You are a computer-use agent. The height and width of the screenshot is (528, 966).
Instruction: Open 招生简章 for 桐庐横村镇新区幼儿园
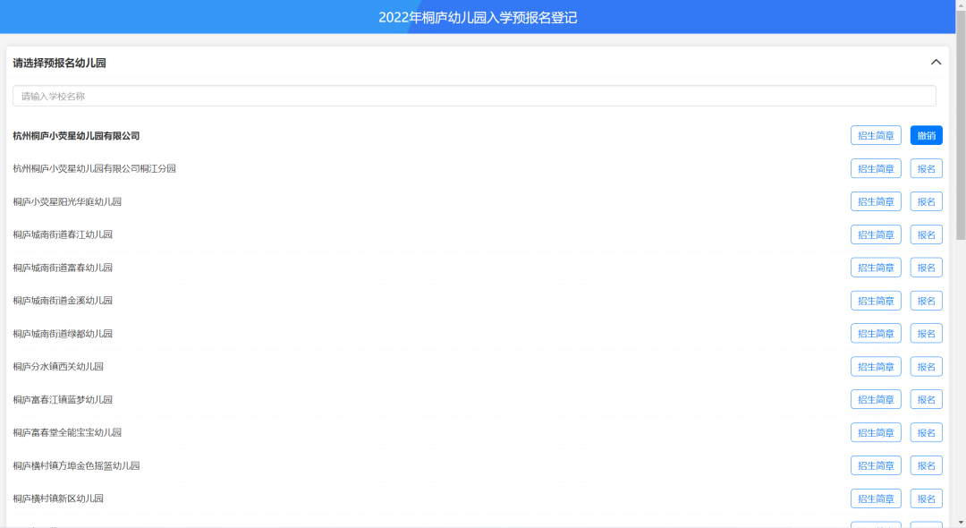pos(876,498)
